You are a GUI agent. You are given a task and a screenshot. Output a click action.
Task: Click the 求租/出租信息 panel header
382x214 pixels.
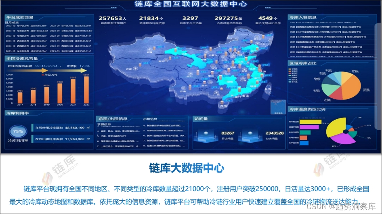coord(113,118)
